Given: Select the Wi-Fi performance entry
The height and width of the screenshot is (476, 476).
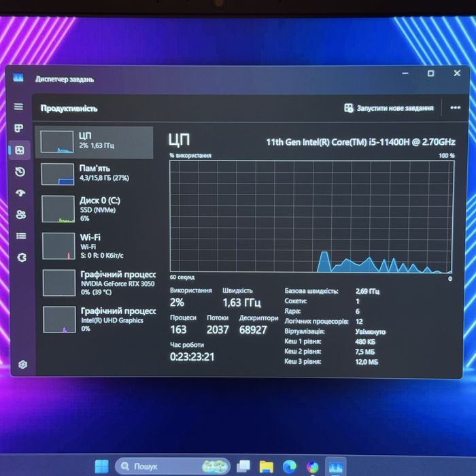Looking at the screenshot, I should tap(96, 246).
